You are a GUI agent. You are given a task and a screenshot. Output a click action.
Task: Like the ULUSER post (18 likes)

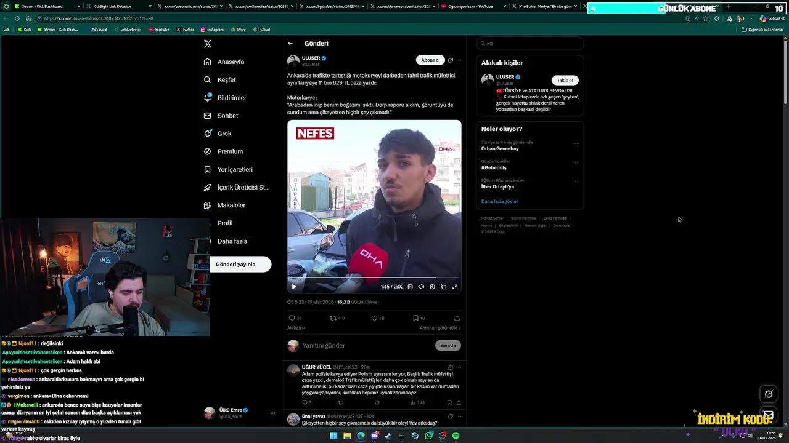coord(378,318)
